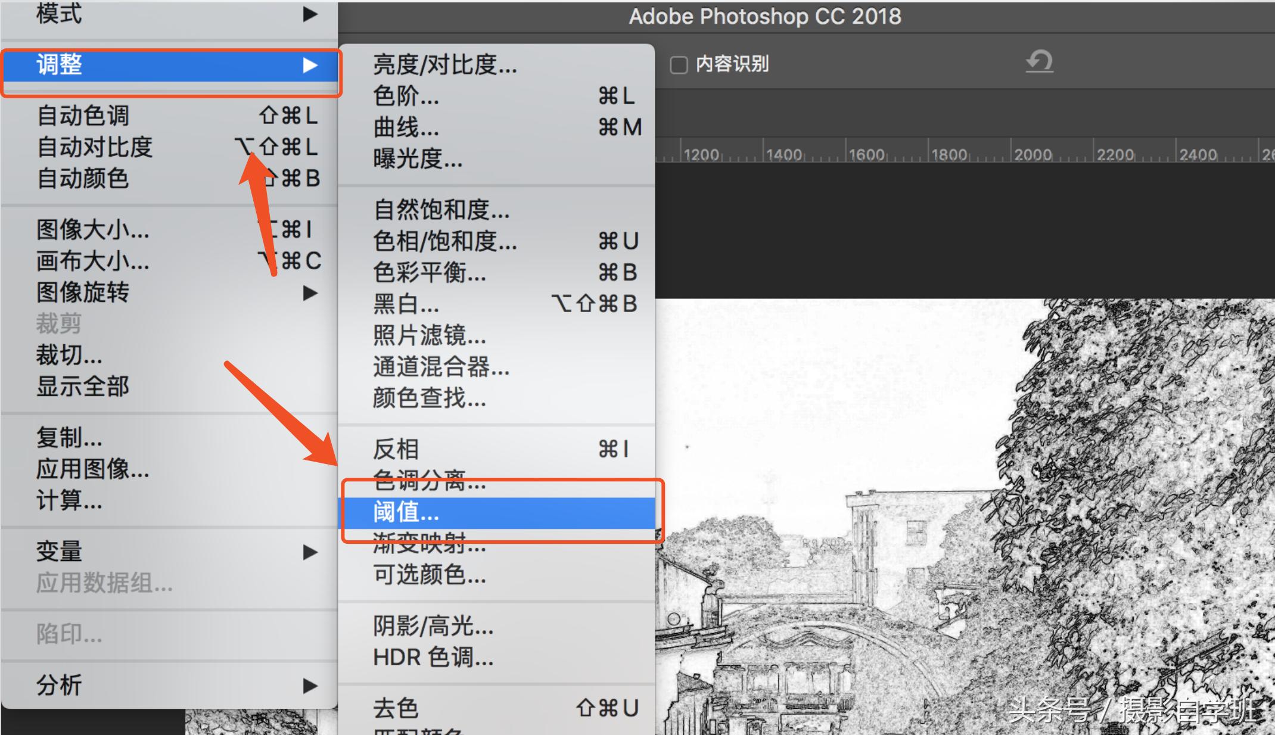Expand the 变量 submenu

(60, 551)
